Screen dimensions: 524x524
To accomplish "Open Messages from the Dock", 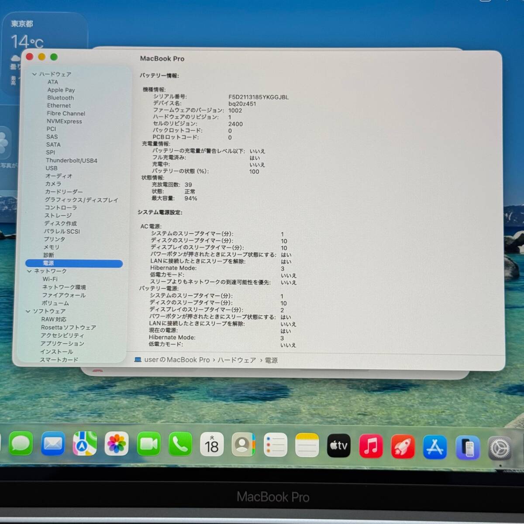I will click(x=21, y=445).
